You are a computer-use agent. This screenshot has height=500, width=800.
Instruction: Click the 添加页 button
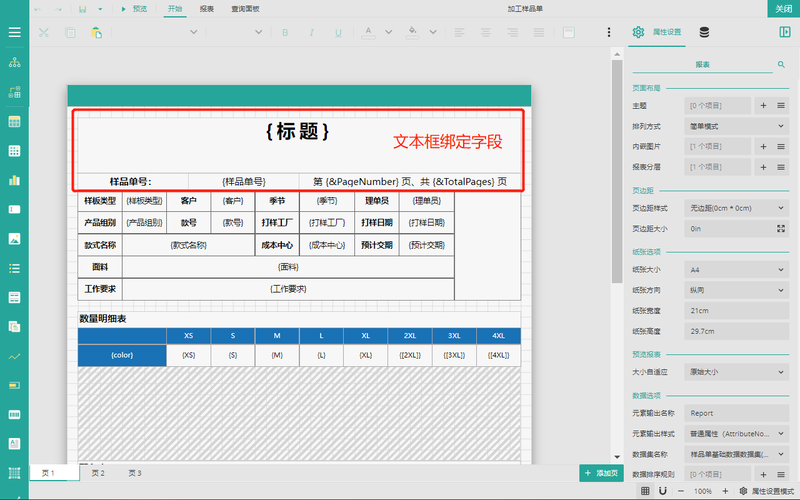[601, 473]
